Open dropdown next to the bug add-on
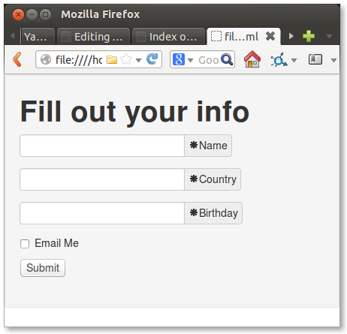This screenshot has width=347, height=334. [294, 60]
